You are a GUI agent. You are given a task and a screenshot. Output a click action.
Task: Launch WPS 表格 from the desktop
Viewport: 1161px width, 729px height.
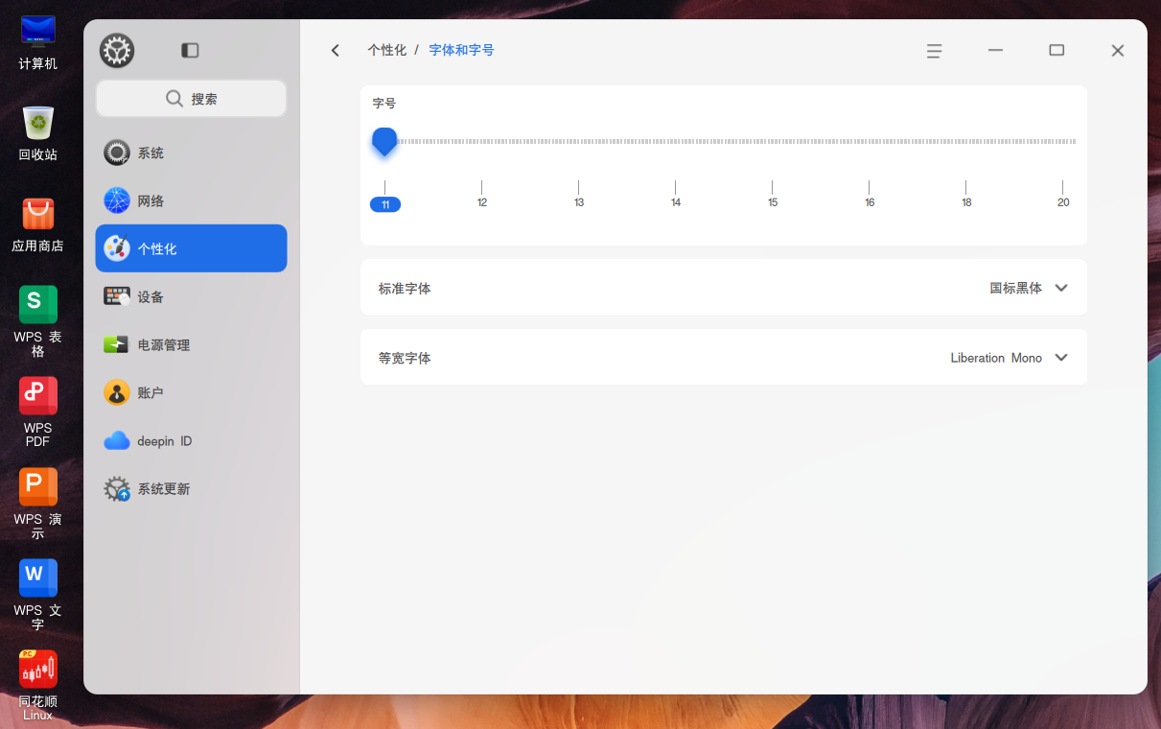click(x=38, y=321)
